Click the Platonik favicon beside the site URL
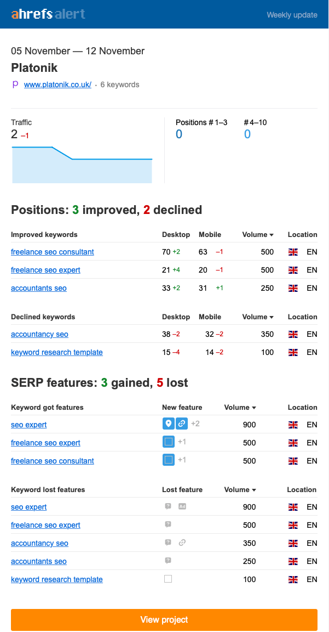 coord(15,84)
